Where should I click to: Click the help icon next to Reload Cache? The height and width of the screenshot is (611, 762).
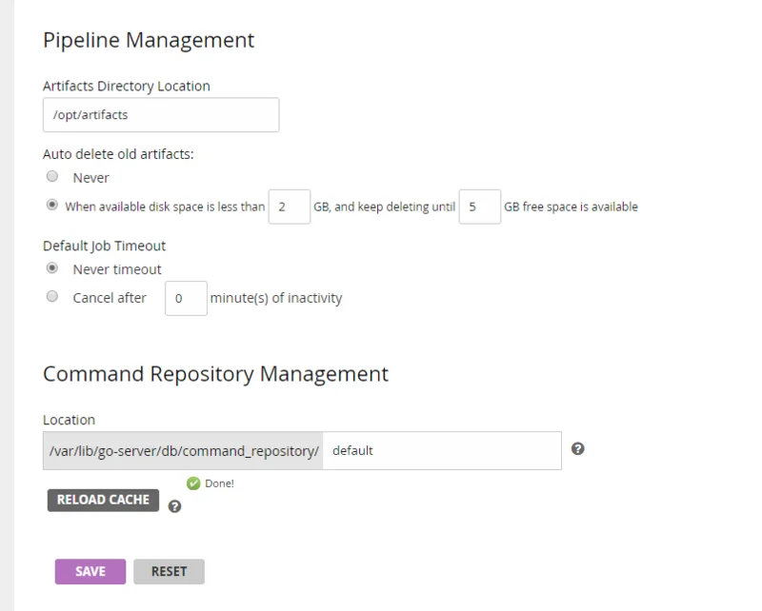click(174, 506)
